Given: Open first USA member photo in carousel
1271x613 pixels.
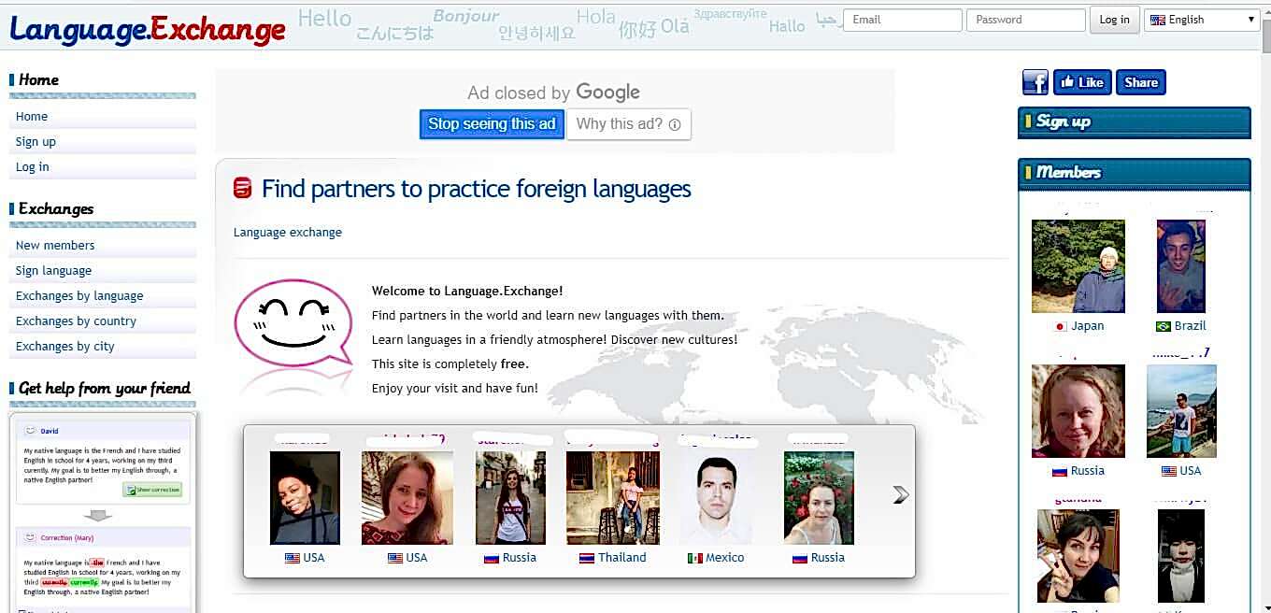Looking at the screenshot, I should [x=305, y=498].
